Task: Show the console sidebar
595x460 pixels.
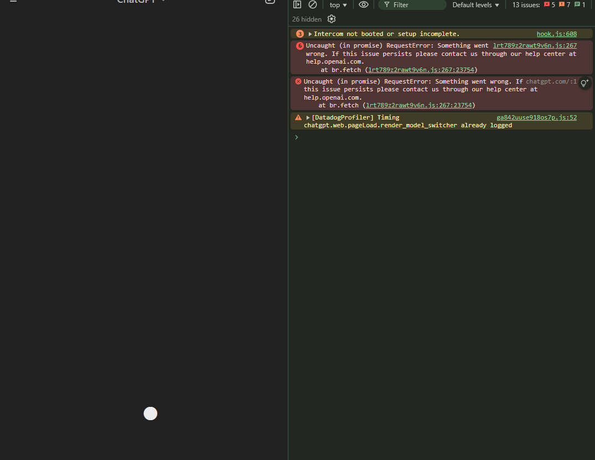Action: pos(297,4)
